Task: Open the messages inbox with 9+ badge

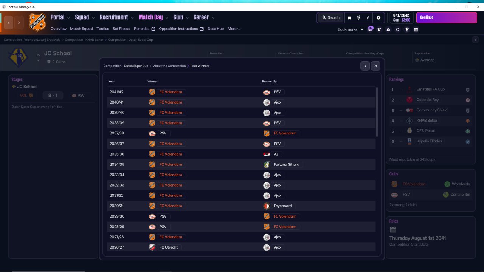Action: click(371, 29)
